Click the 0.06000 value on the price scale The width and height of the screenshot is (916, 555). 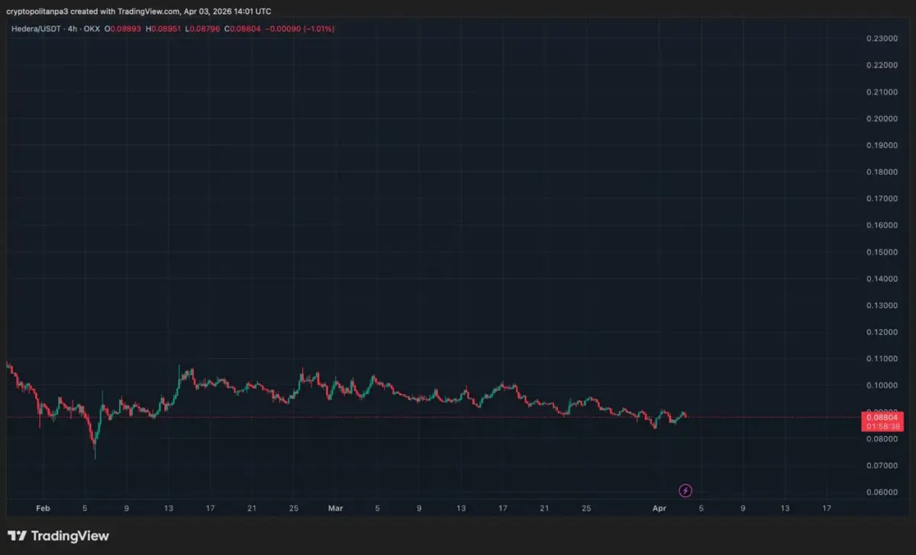[883, 492]
